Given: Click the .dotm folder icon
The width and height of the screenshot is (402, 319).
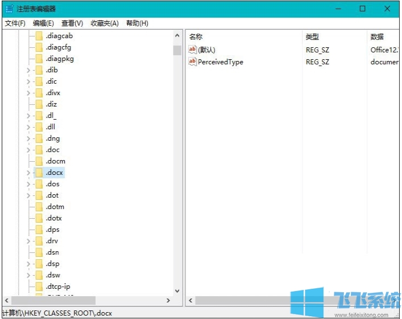Looking at the screenshot, I should [x=39, y=207].
